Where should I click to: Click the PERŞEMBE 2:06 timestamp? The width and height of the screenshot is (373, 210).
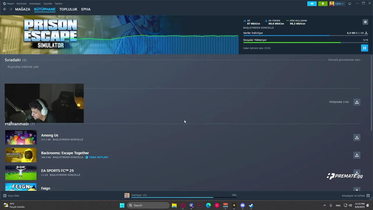(x=339, y=102)
